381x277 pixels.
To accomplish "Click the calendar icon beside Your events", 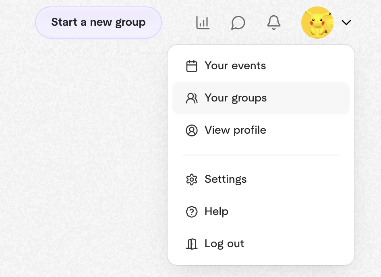I will coord(192,66).
